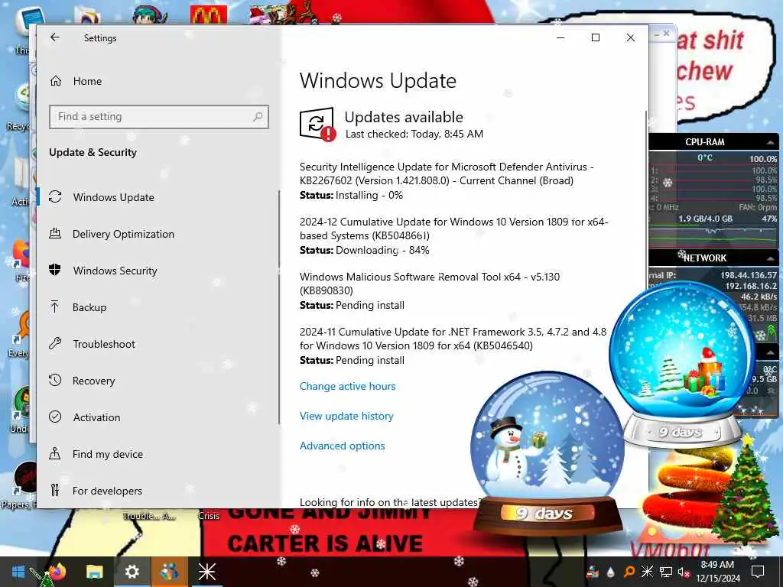
Task: Click the water drop tray icon
Action: [x=610, y=572]
